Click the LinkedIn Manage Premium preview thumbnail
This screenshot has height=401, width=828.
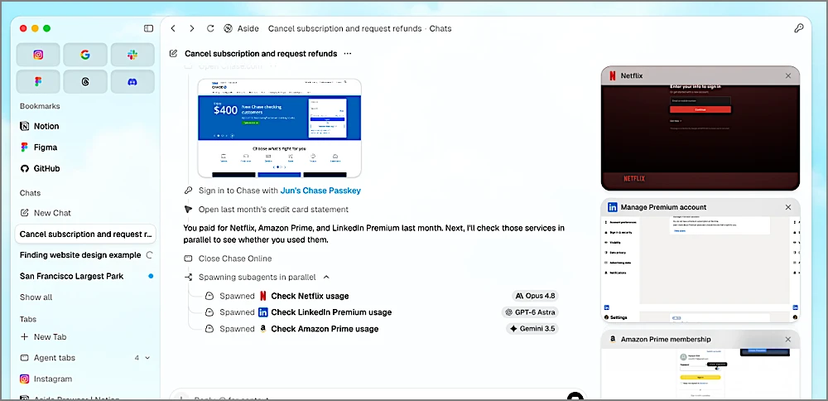point(700,268)
